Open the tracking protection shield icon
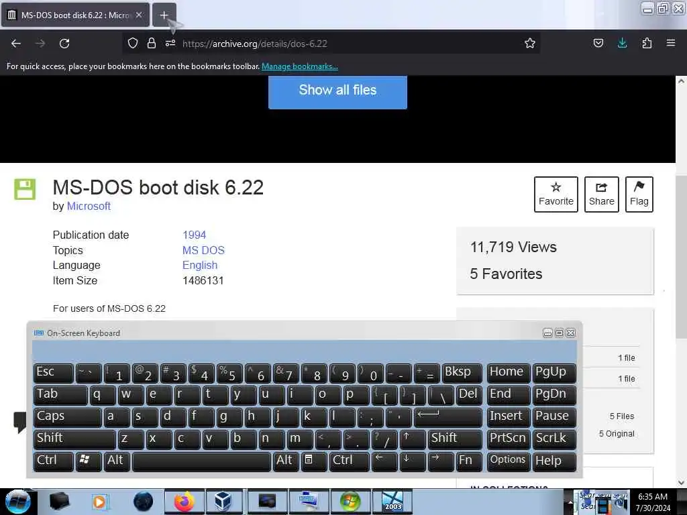This screenshot has height=515, width=687. pyautogui.click(x=133, y=43)
